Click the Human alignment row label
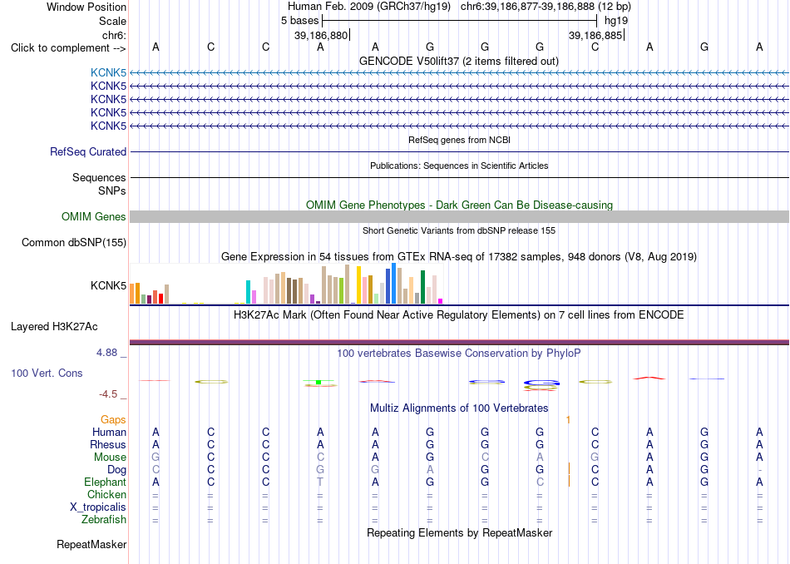 (x=109, y=432)
